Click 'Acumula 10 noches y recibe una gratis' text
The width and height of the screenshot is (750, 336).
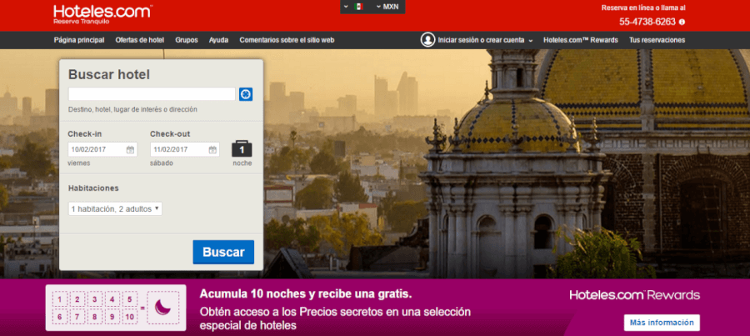point(306,293)
